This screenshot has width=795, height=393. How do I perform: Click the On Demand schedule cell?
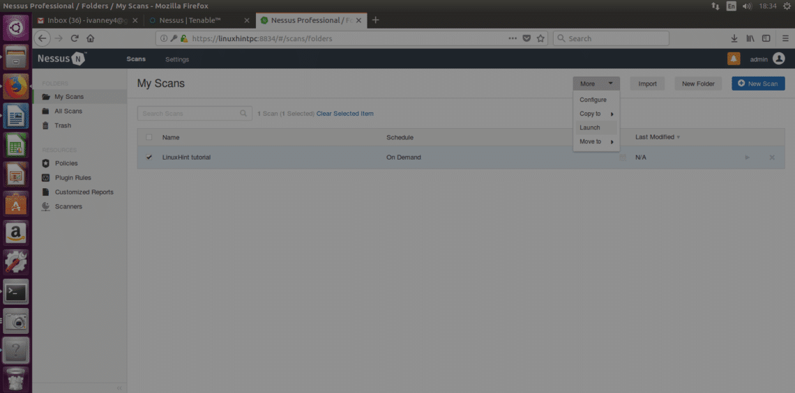[x=404, y=157]
